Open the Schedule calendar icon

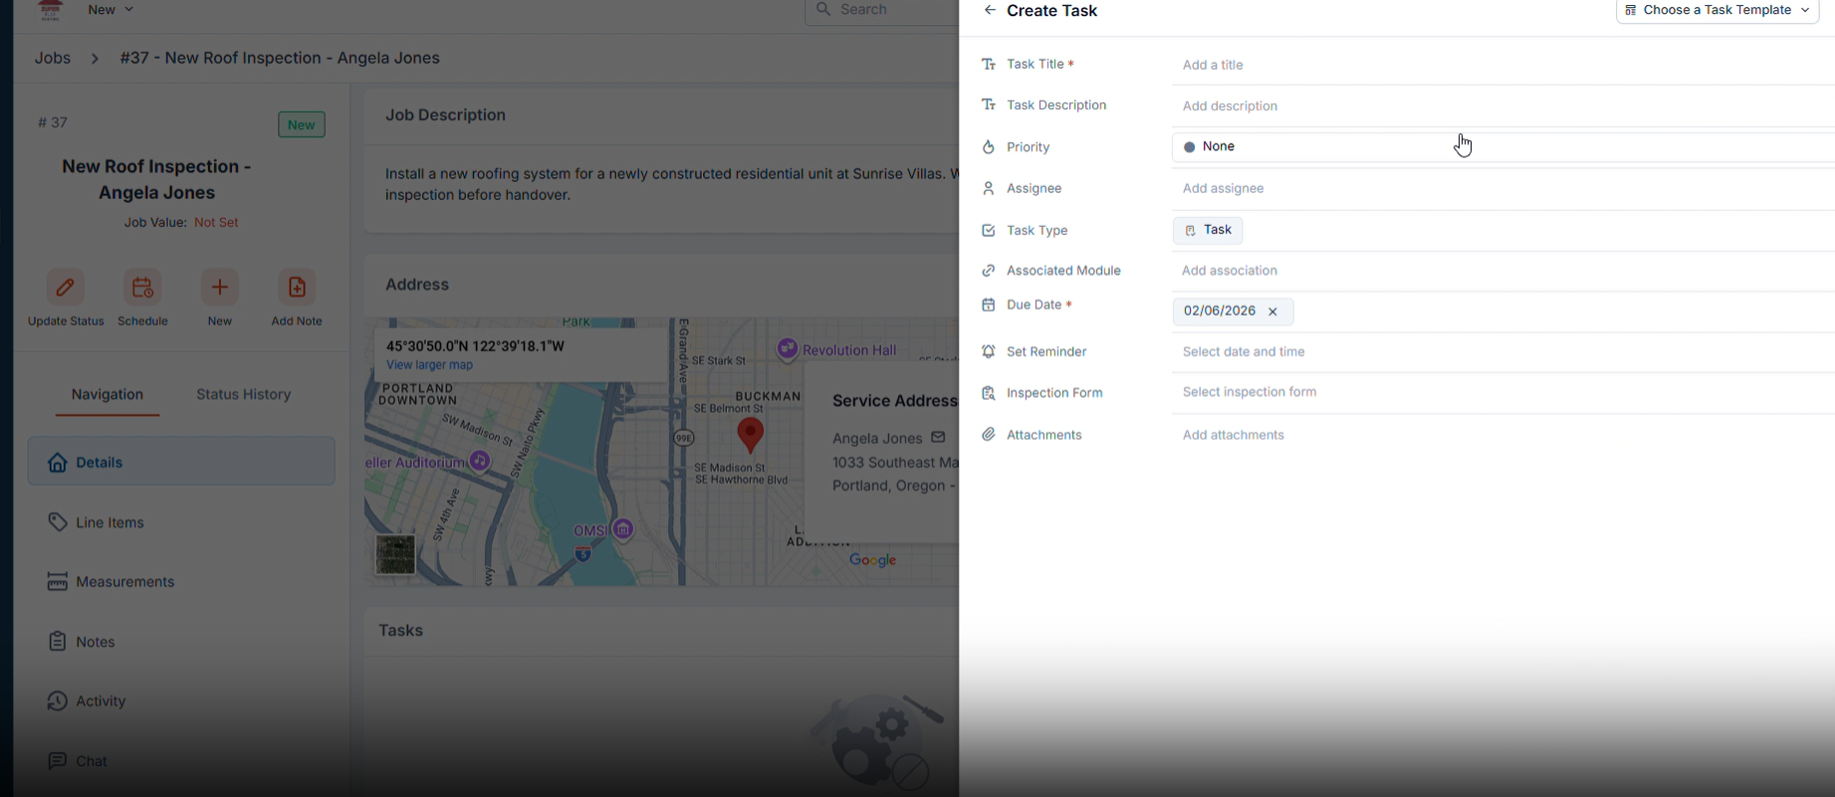click(x=142, y=288)
